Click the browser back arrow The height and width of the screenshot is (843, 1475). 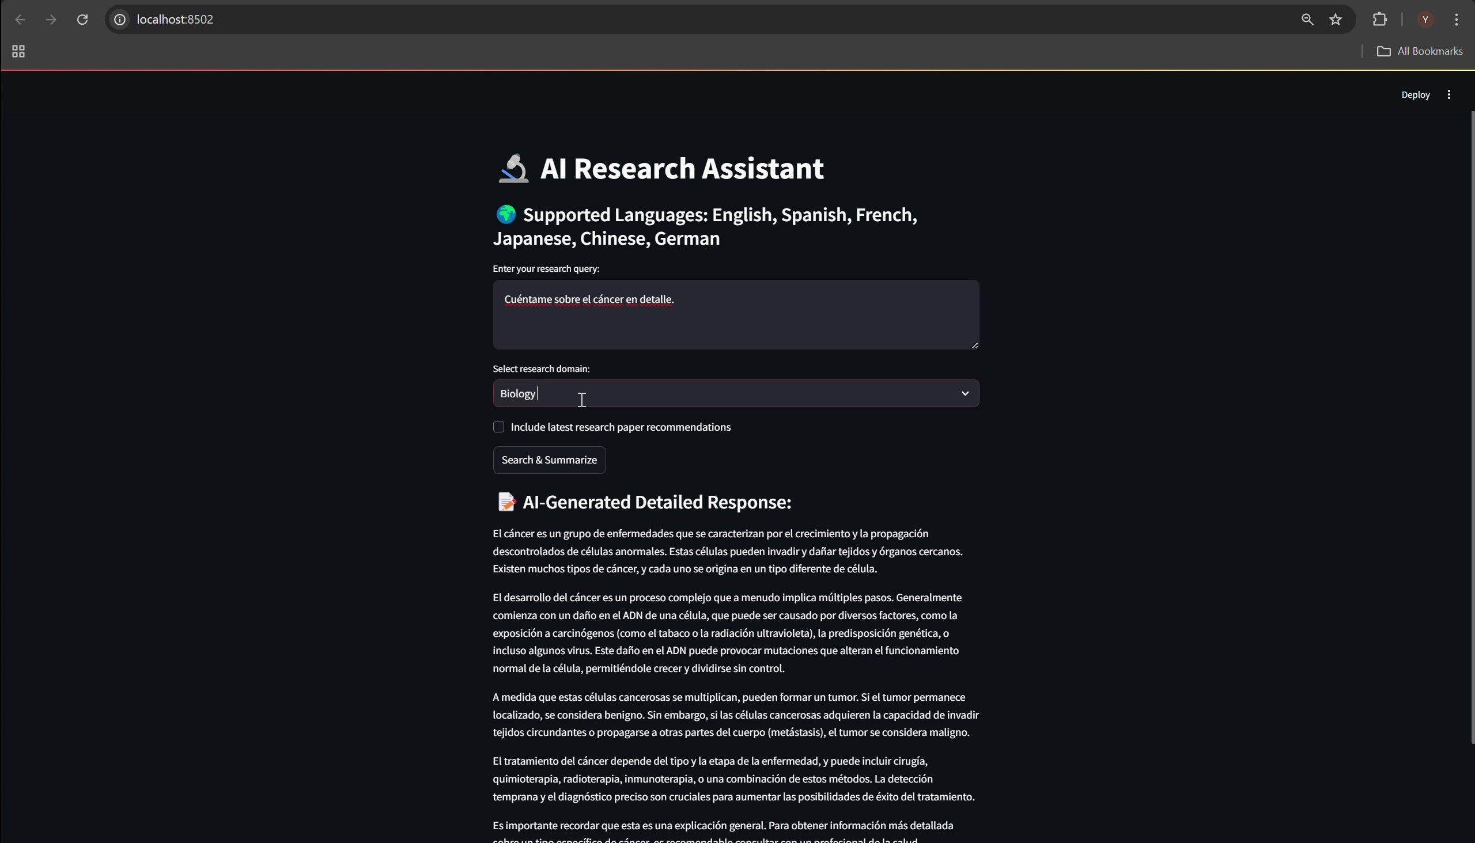20,20
